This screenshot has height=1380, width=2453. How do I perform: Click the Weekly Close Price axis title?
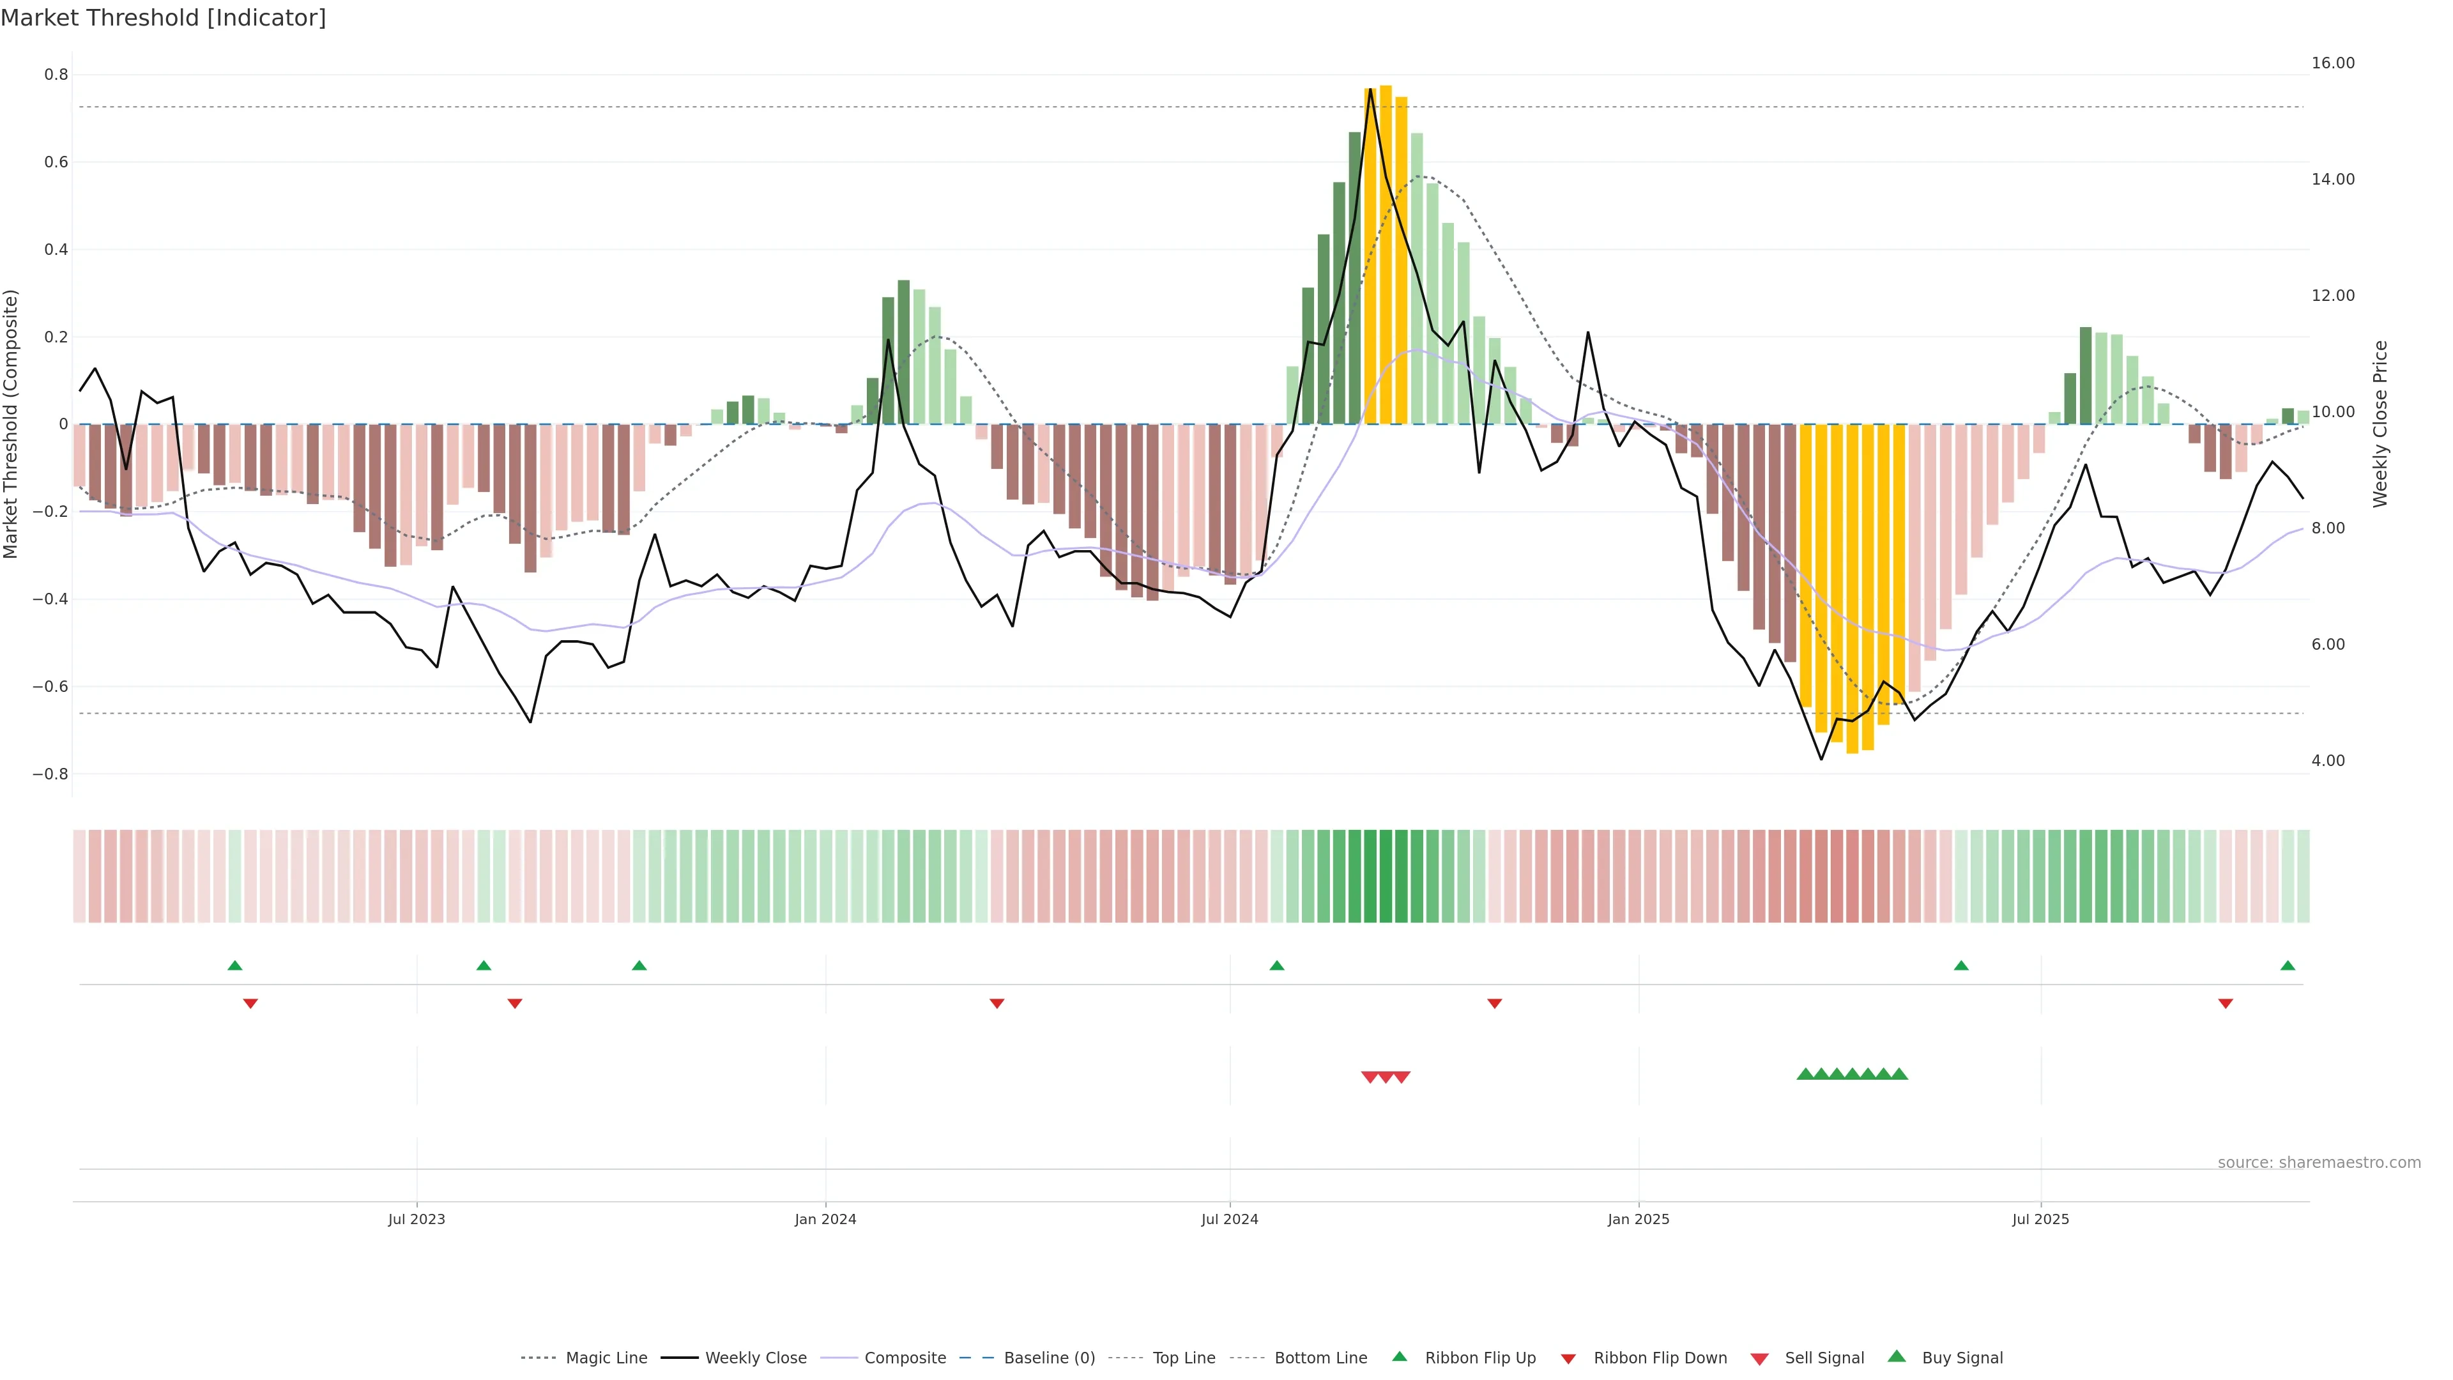pos(2381,424)
